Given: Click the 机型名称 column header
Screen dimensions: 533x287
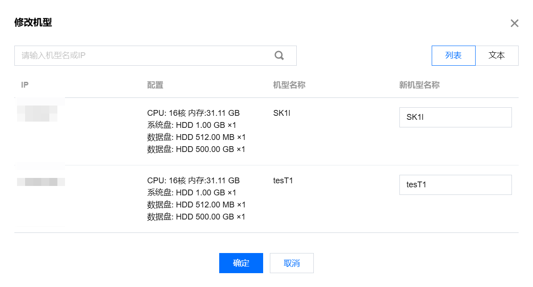Looking at the screenshot, I should [x=289, y=85].
